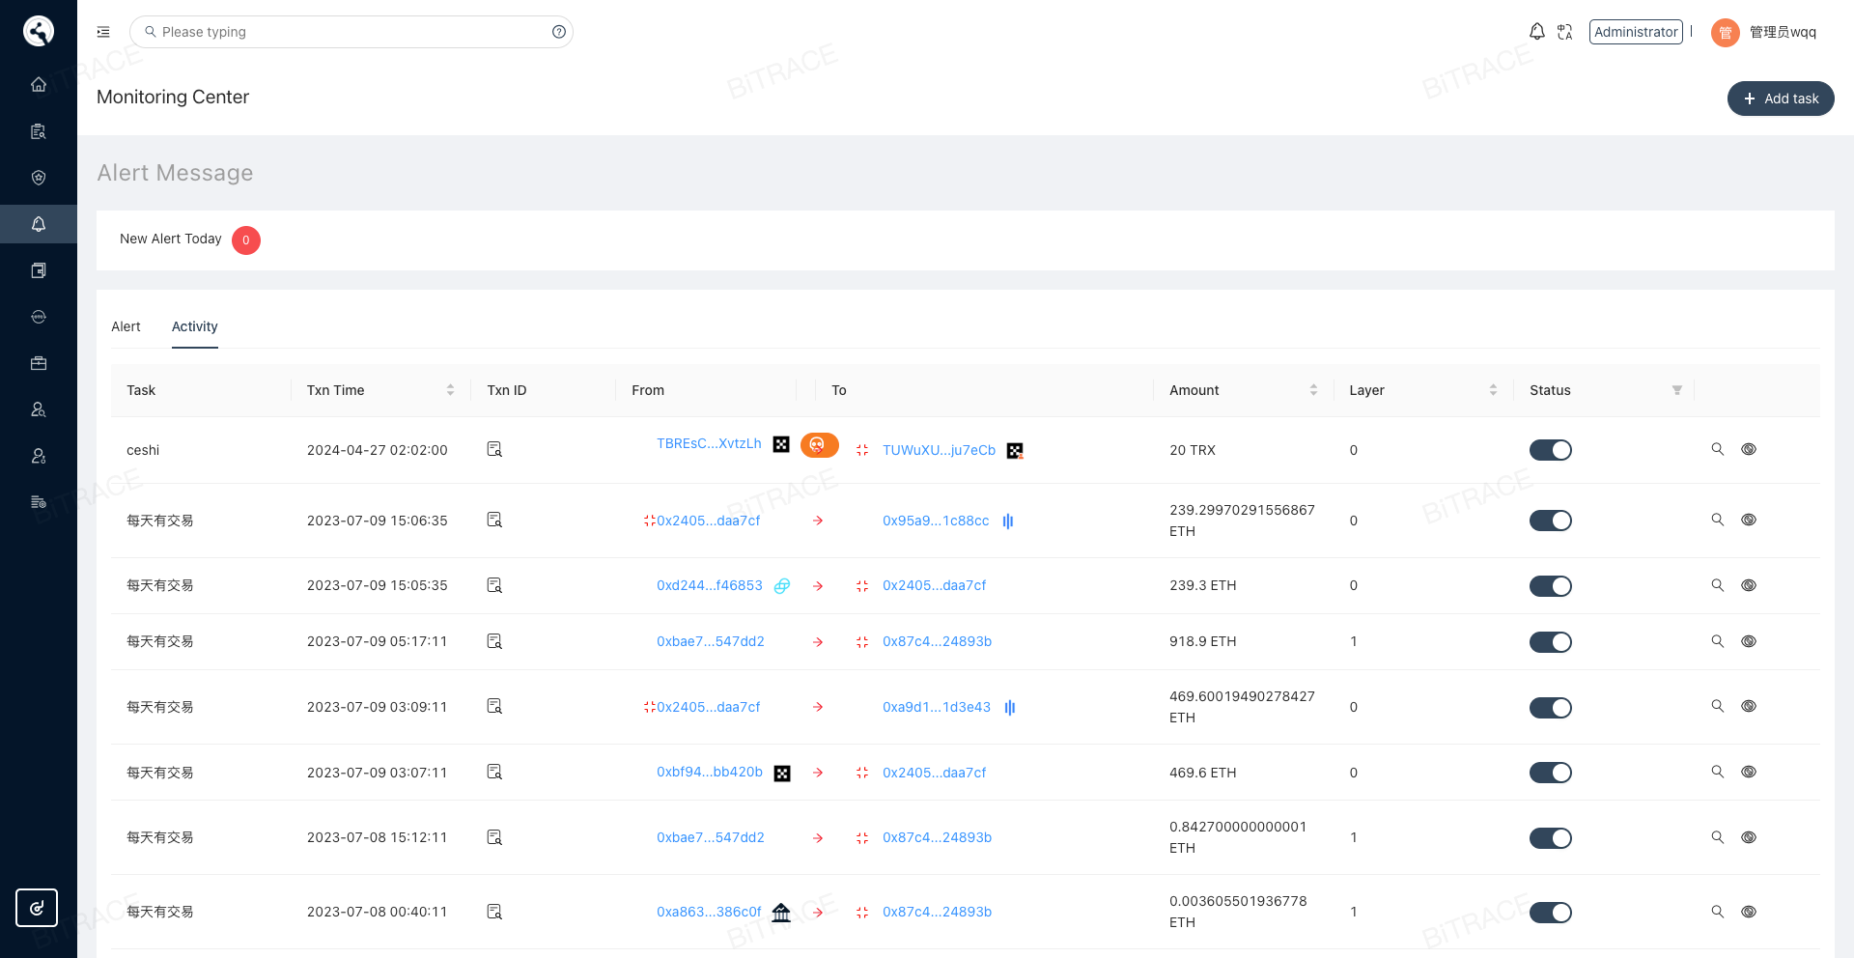Click magnifier icon in ceshi row
The width and height of the screenshot is (1854, 958).
[1718, 449]
